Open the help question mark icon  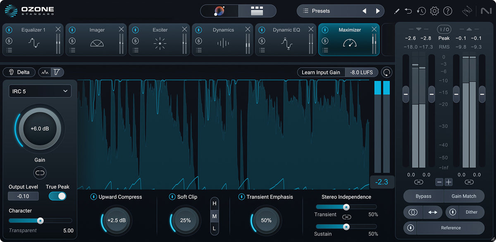click(448, 11)
